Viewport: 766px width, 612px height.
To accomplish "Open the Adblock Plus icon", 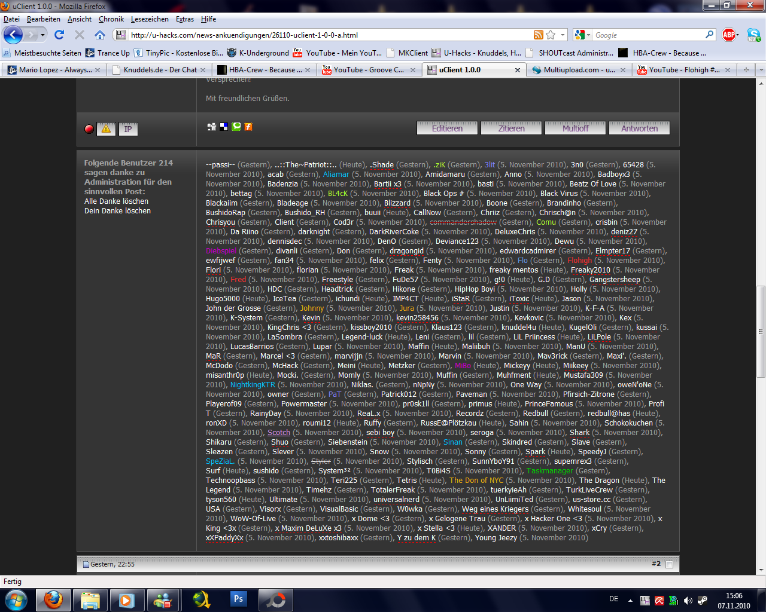I will click(x=729, y=35).
